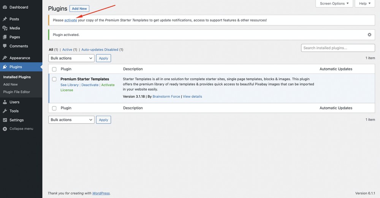Open the Media menu item
Image resolution: width=380 pixels, height=198 pixels.
14,28
